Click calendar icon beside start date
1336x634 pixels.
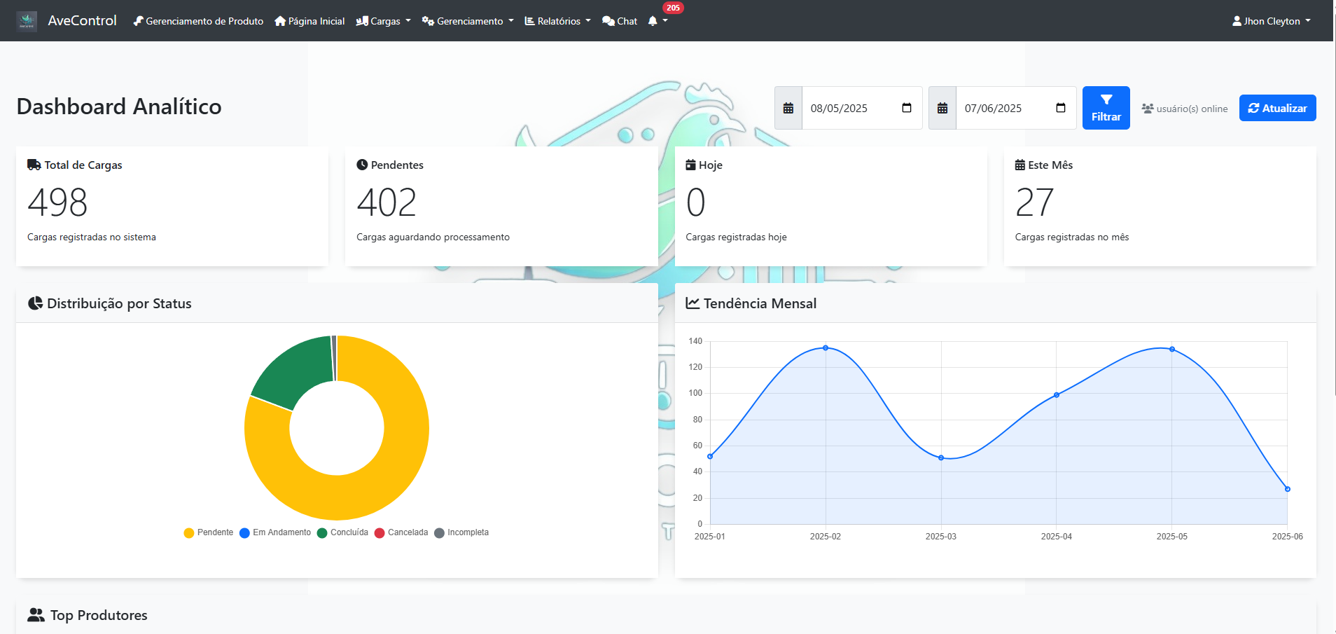click(788, 109)
